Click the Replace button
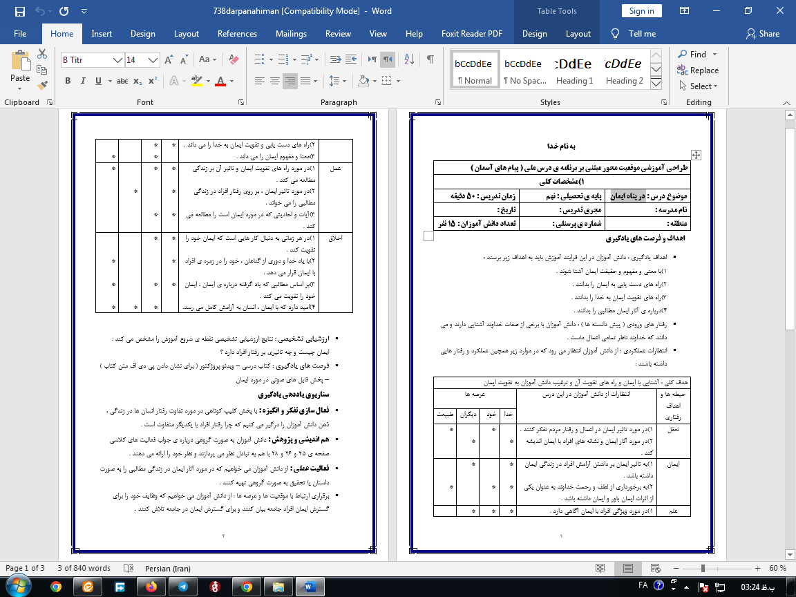This screenshot has width=796, height=597. [x=698, y=70]
